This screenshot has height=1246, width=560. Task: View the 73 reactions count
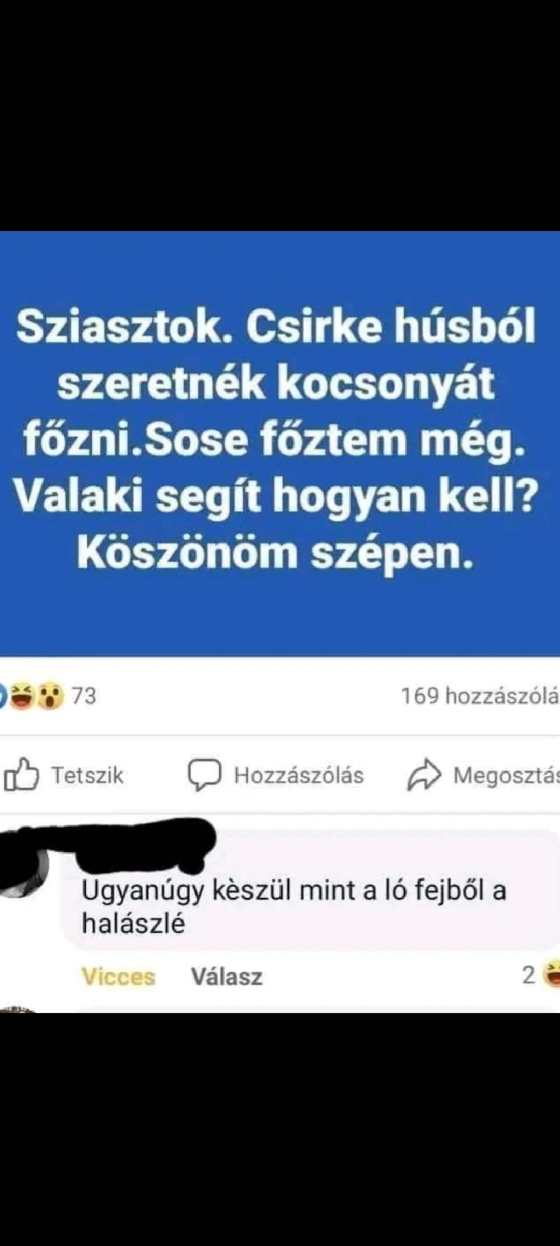click(83, 696)
